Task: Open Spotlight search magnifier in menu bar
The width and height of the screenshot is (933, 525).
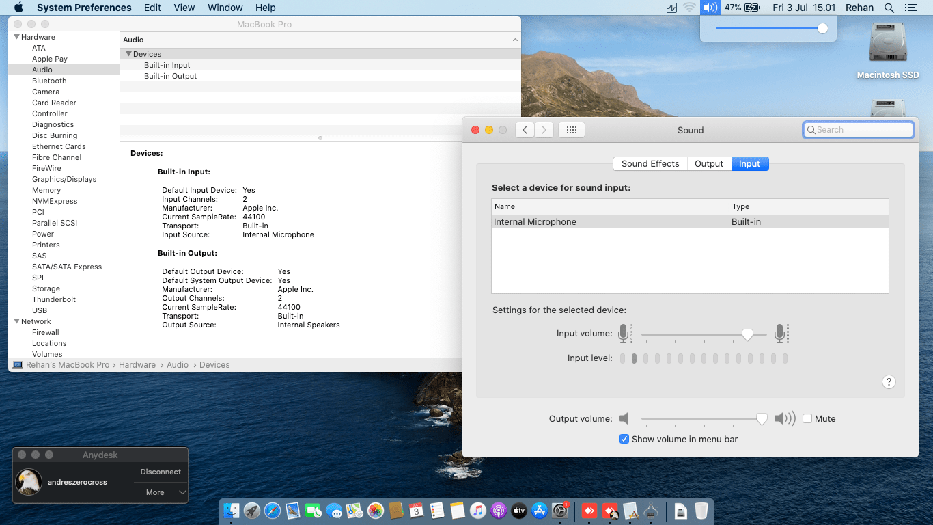Action: tap(889, 8)
